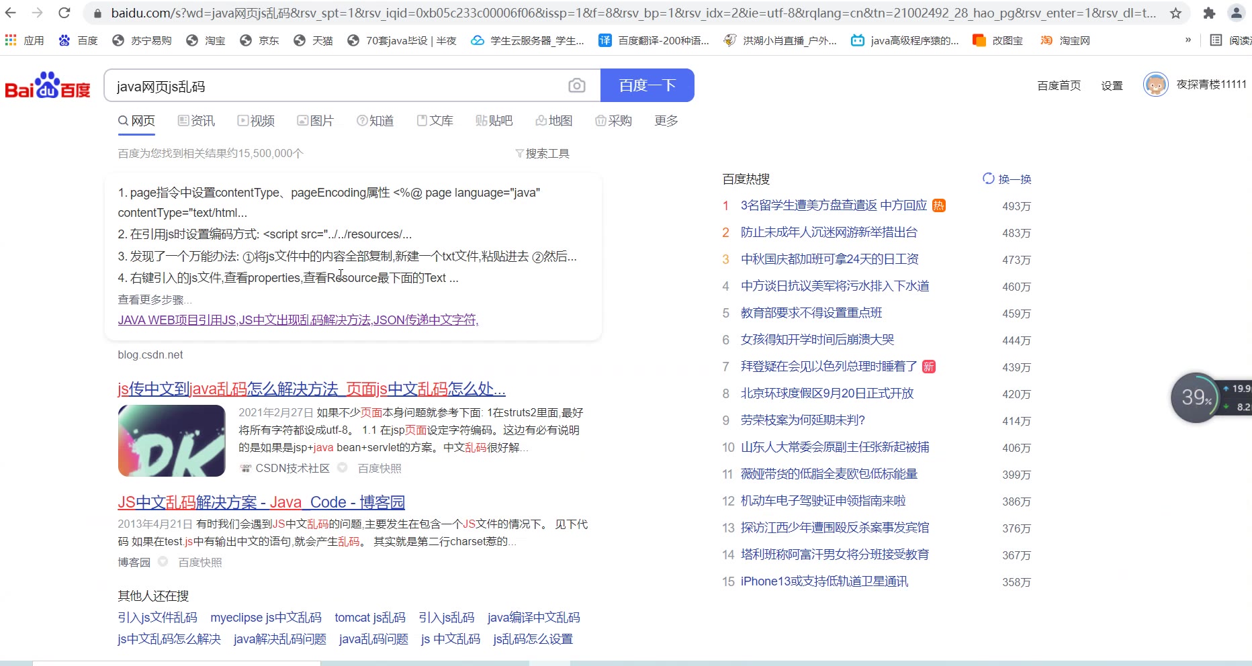1252x666 pixels.
Task: Open hot search iPhone13或支持低轨道卫星通讯
Action: point(824,581)
